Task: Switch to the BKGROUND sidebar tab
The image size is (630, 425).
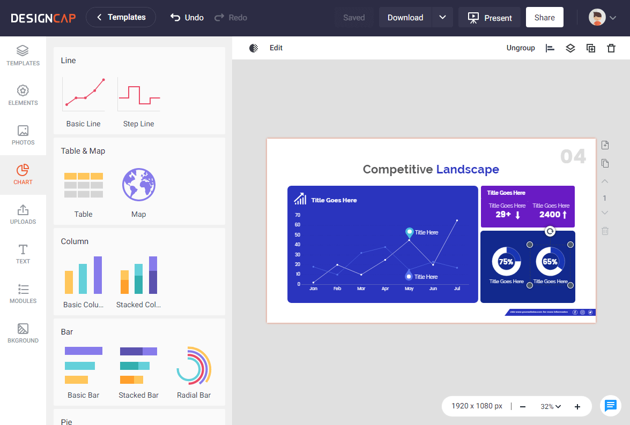Action: [23, 332]
